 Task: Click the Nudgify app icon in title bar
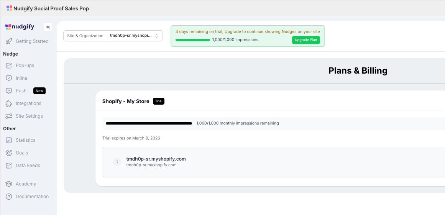click(9, 8)
